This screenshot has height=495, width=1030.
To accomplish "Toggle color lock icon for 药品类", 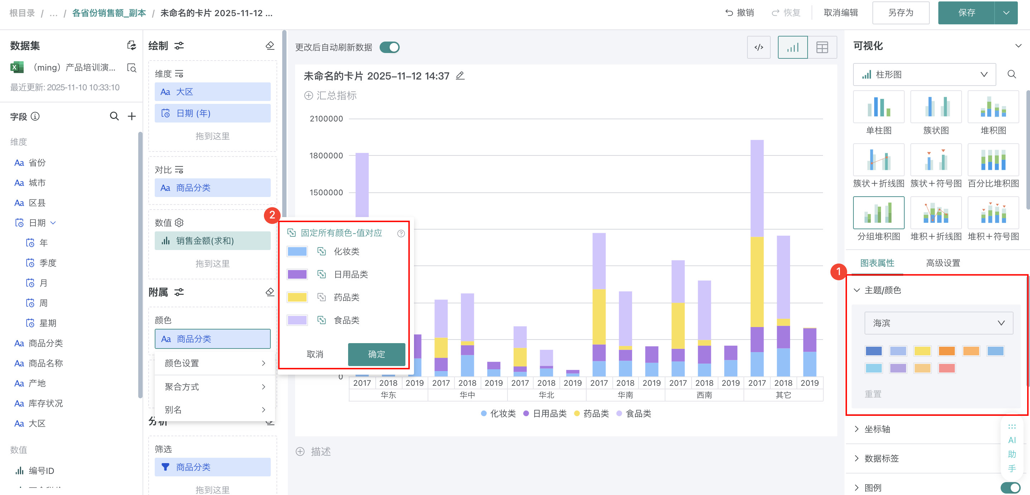I will coord(322,297).
